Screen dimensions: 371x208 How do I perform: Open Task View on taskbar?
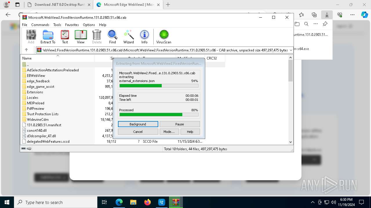coord(104,202)
